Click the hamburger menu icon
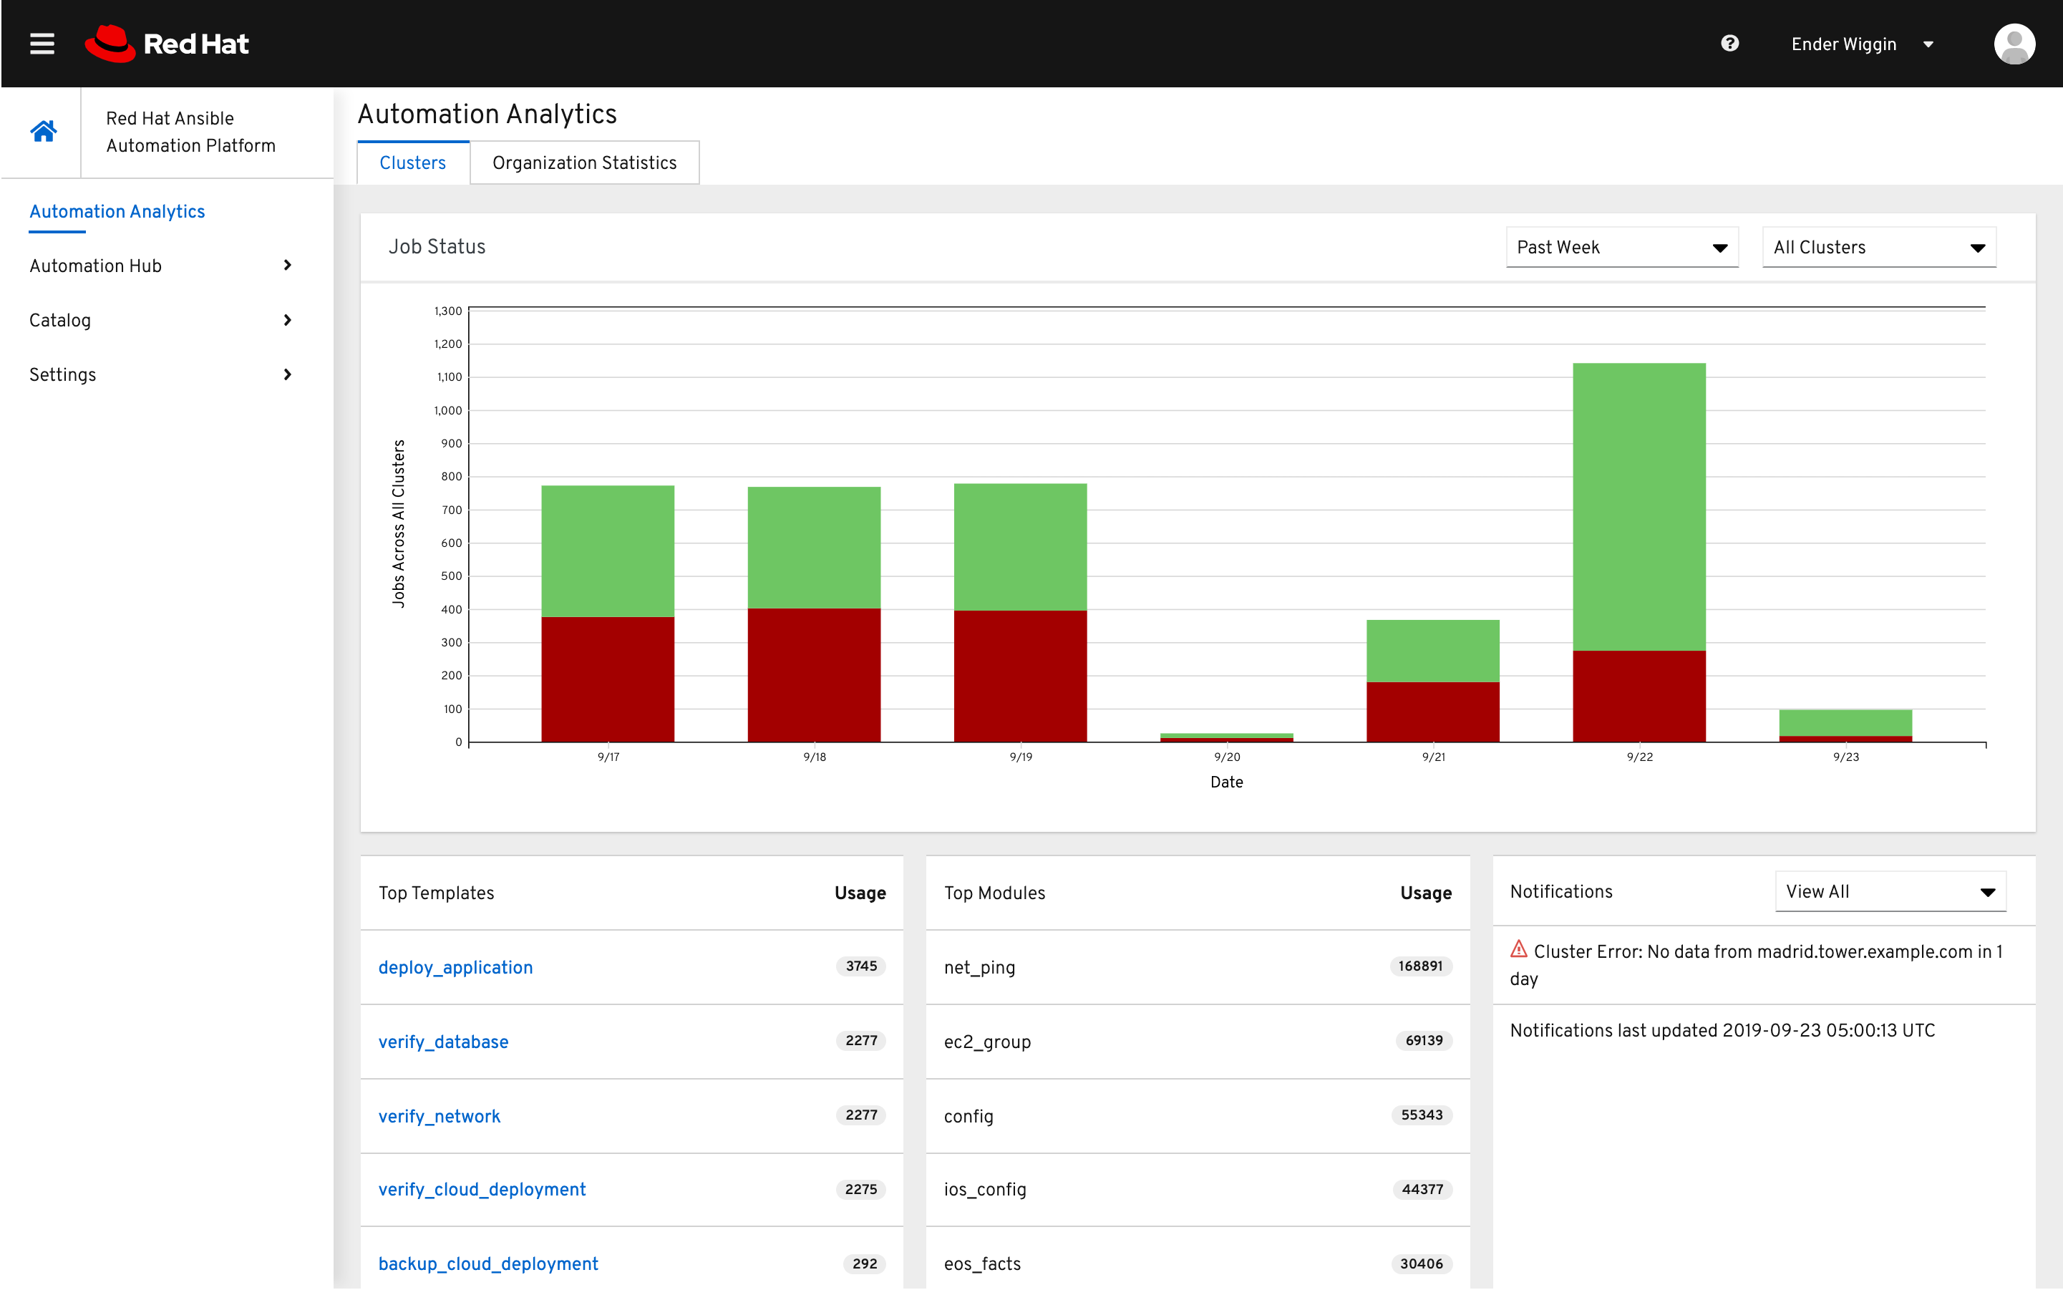The image size is (2063, 1290). [42, 42]
